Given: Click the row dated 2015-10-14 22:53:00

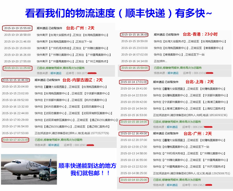Looking at the screenshot, I should click(174, 95).
